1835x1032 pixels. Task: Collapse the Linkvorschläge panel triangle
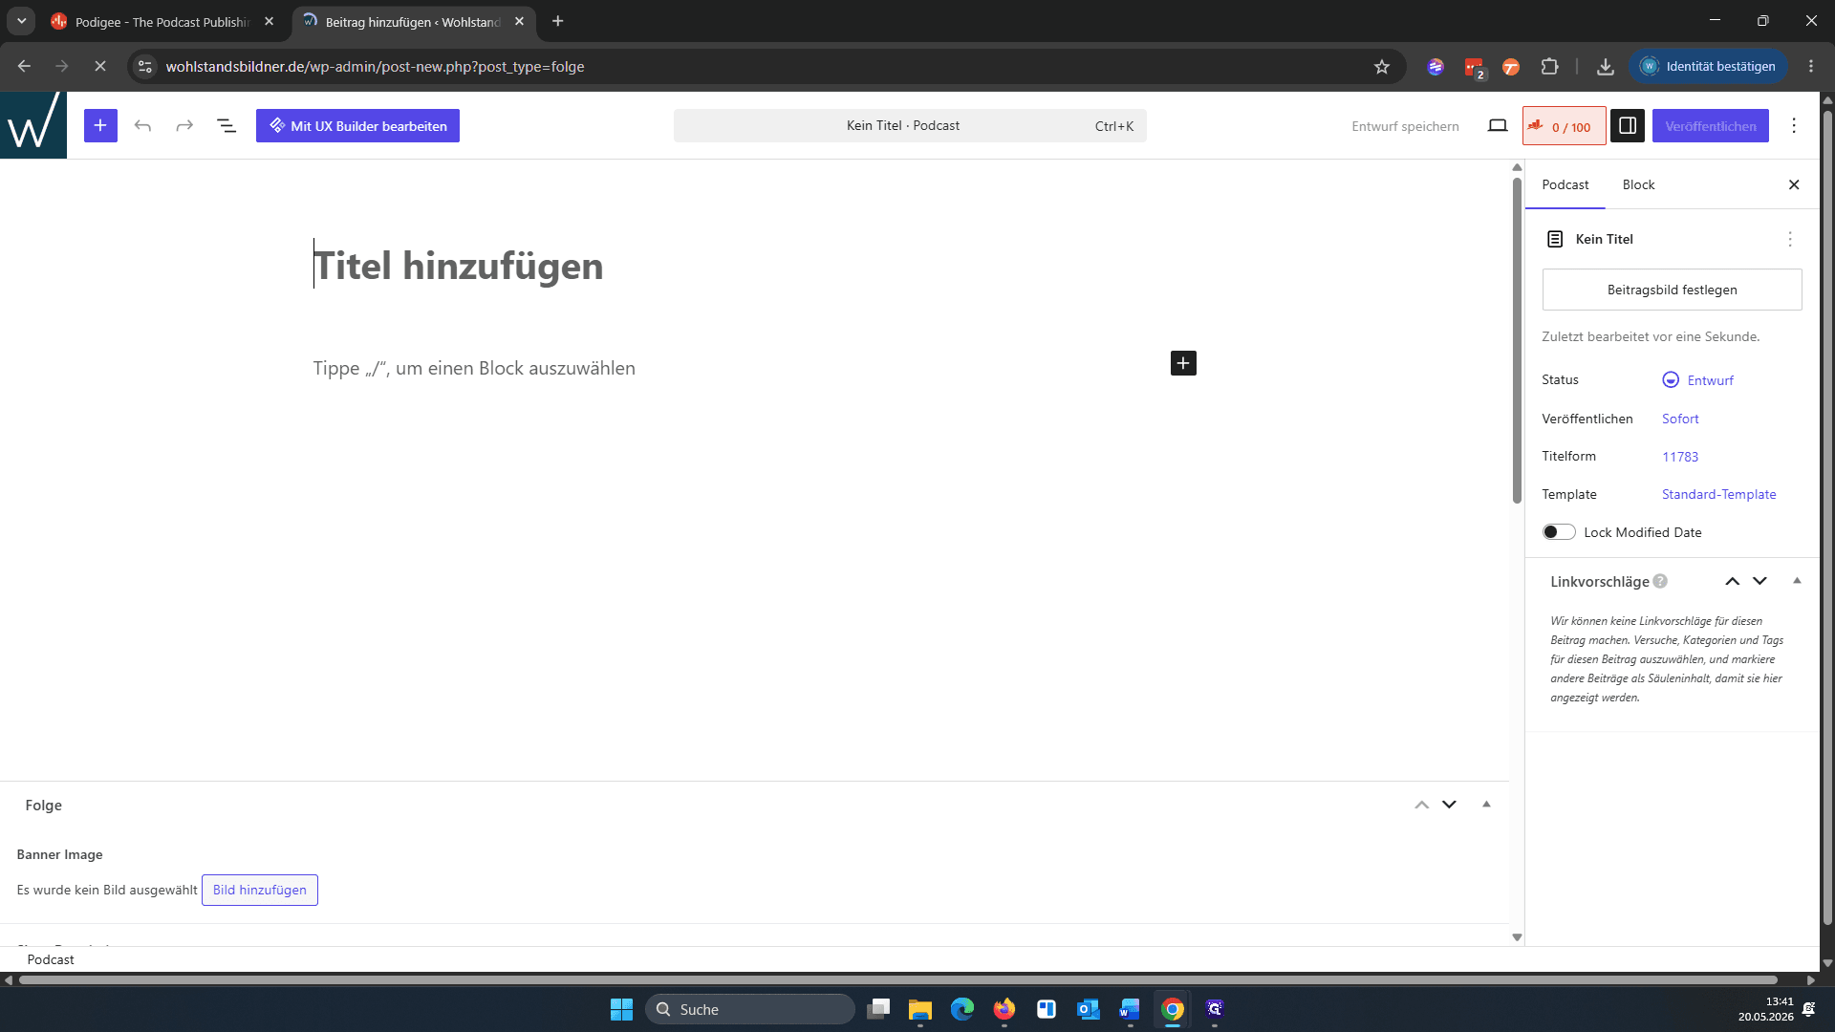coord(1797,581)
